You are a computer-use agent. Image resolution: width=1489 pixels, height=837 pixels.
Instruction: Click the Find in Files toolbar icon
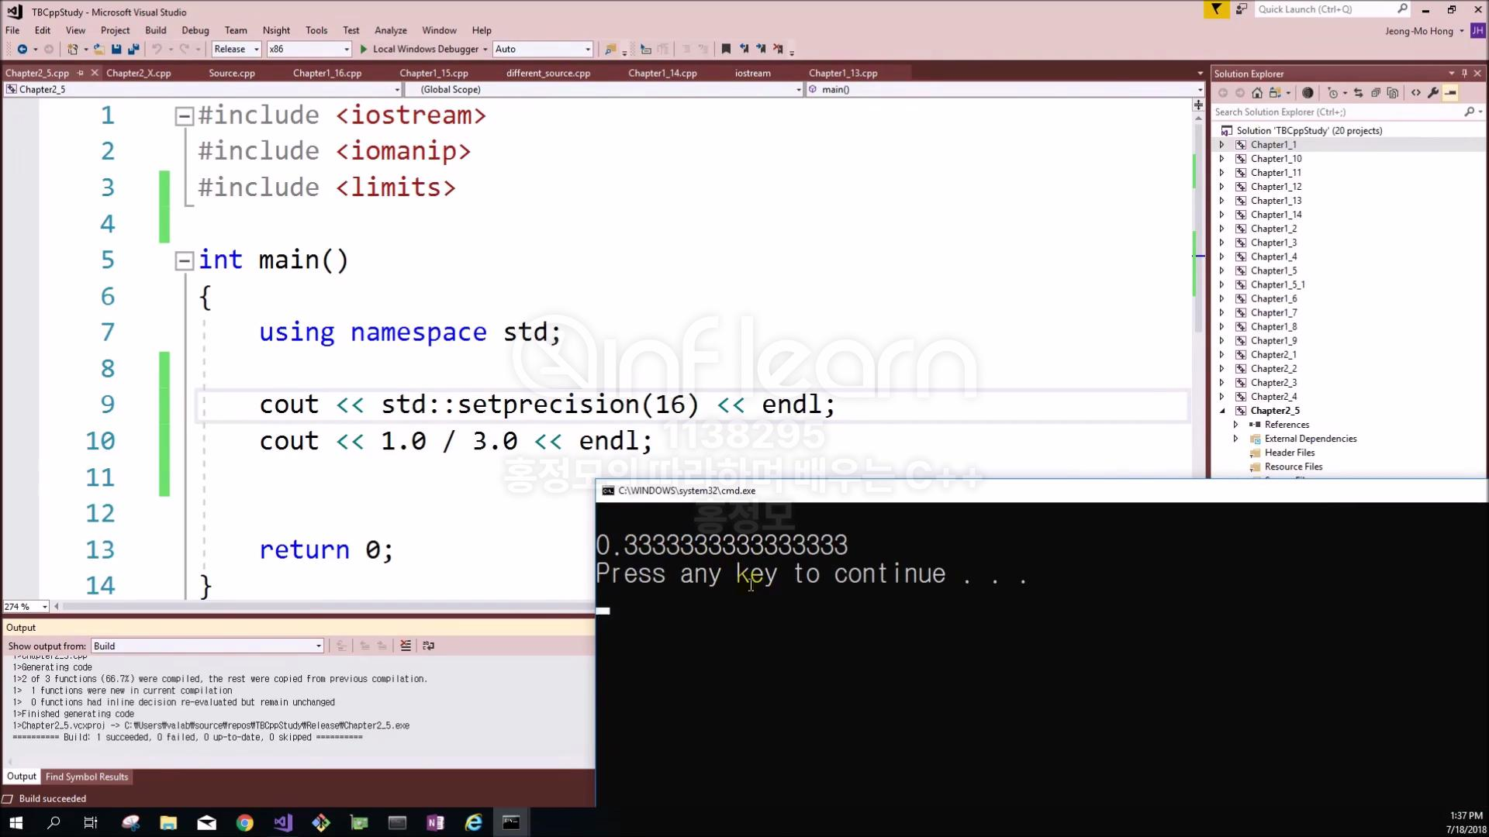pyautogui.click(x=610, y=49)
